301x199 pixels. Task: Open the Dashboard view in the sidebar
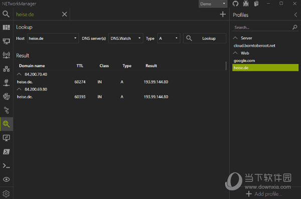click(x=7, y=28)
